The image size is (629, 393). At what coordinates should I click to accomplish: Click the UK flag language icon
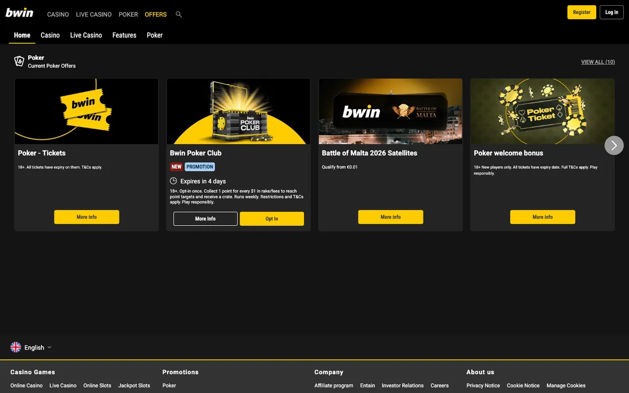coord(16,347)
